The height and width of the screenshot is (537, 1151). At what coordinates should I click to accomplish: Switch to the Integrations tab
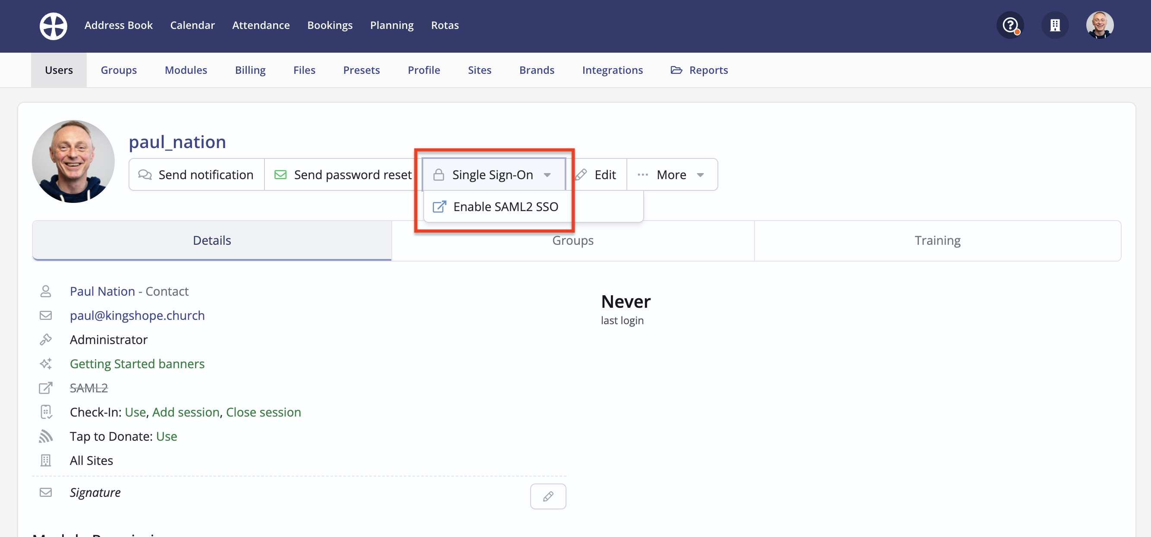coord(612,70)
